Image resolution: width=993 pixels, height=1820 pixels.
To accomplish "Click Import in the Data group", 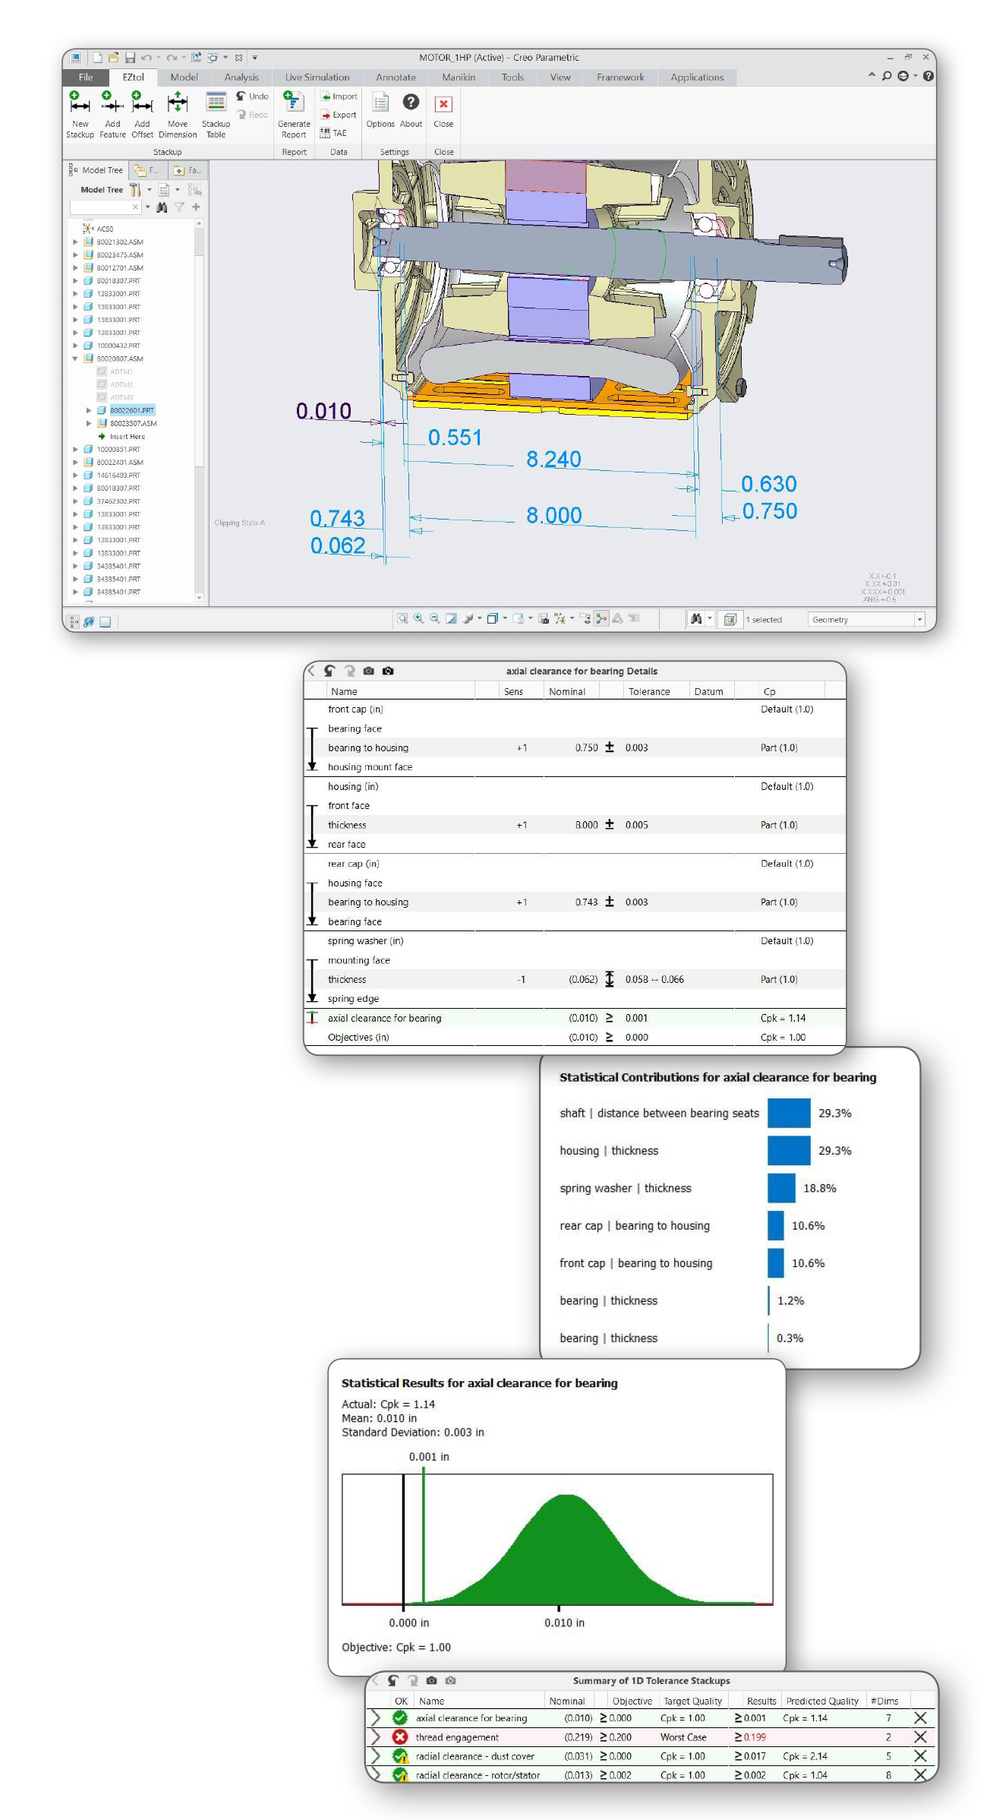I will click(339, 96).
